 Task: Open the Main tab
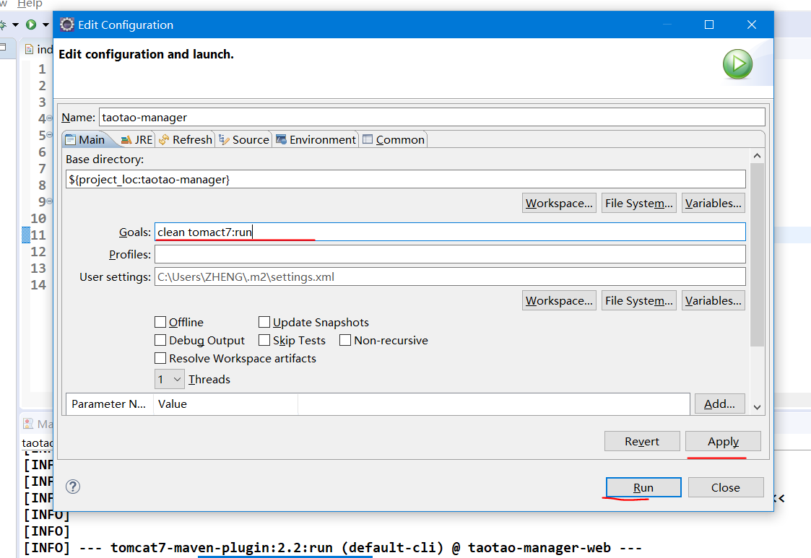(x=85, y=139)
